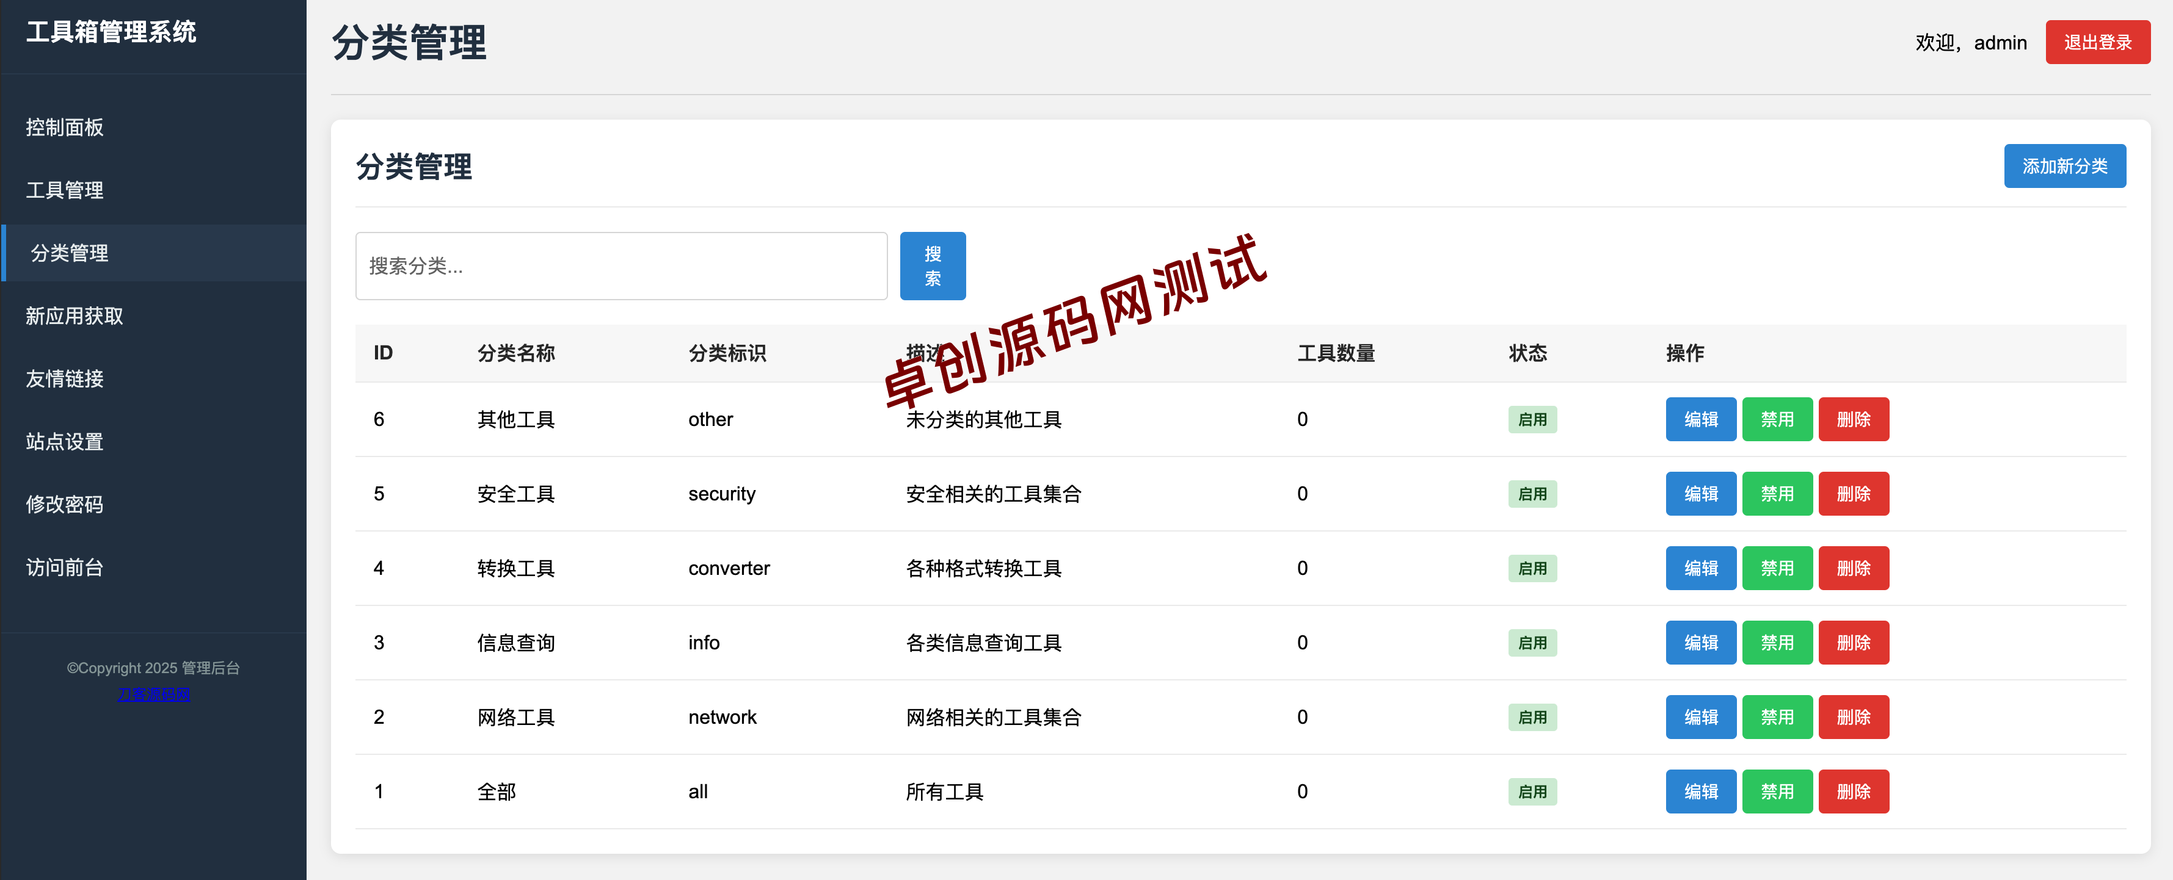The width and height of the screenshot is (2173, 880).
Task: Disable the 其他工具 category
Action: coord(1777,419)
